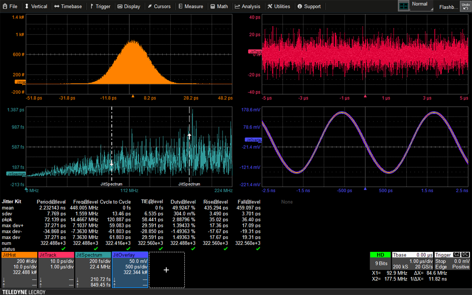Open the Analysis menu
Screen dimensions: 472x295
(248, 7)
